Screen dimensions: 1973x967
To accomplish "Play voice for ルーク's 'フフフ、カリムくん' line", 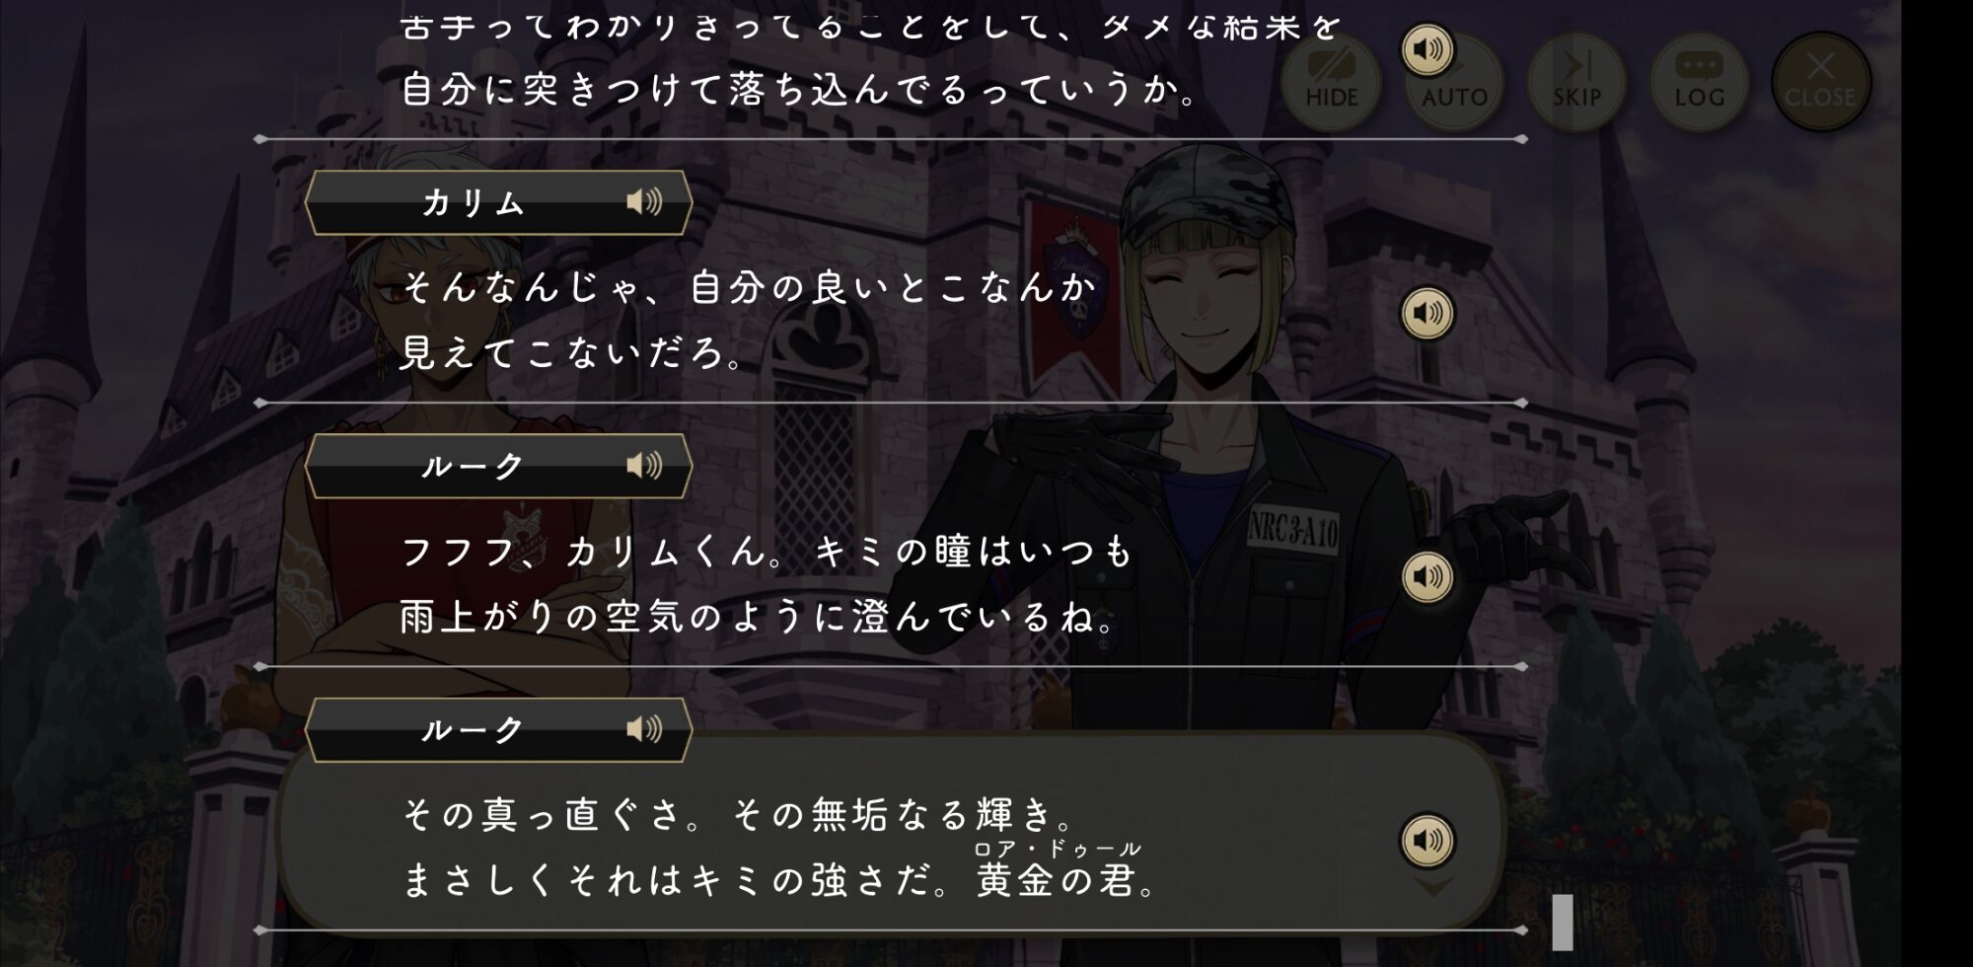I will pyautogui.click(x=1427, y=576).
